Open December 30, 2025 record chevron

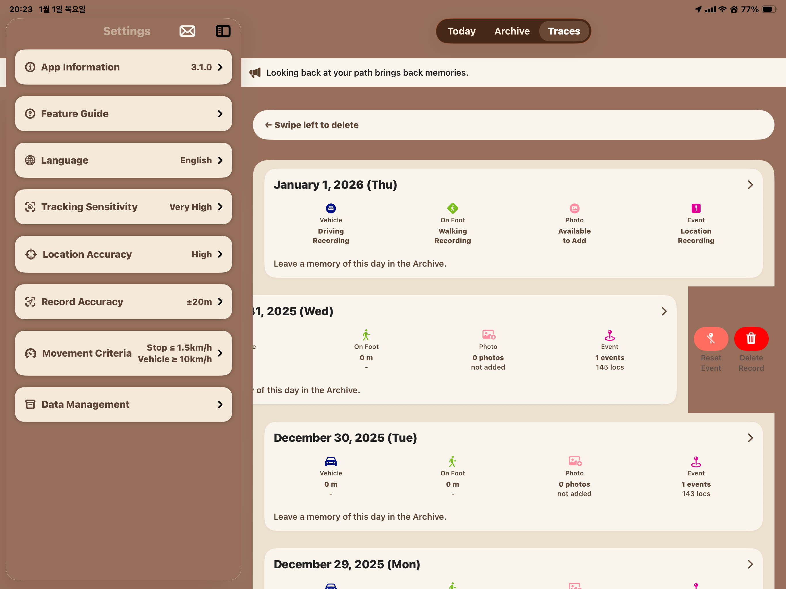click(x=750, y=438)
